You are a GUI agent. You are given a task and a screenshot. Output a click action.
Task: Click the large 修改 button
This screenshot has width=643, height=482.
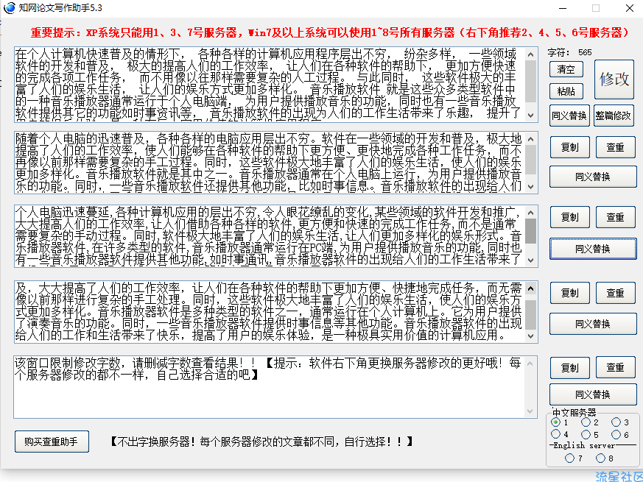(x=614, y=79)
